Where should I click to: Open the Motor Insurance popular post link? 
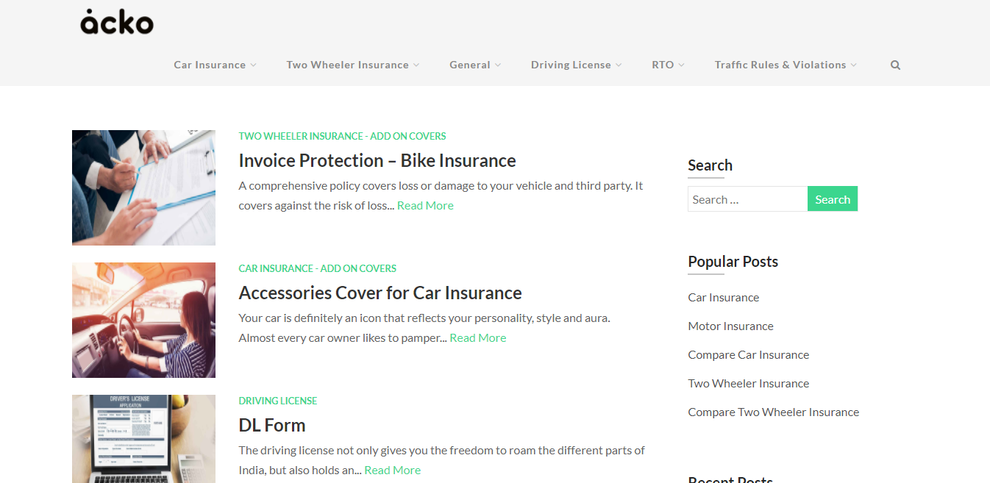click(730, 326)
